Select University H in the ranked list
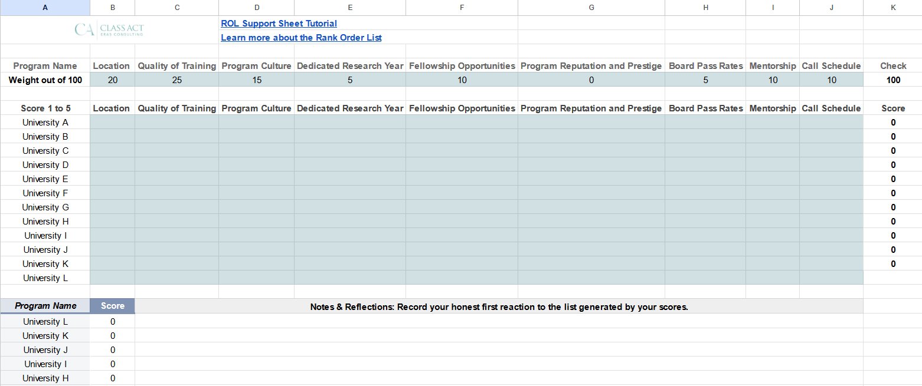Viewport: 922px width, 386px height. (x=45, y=378)
